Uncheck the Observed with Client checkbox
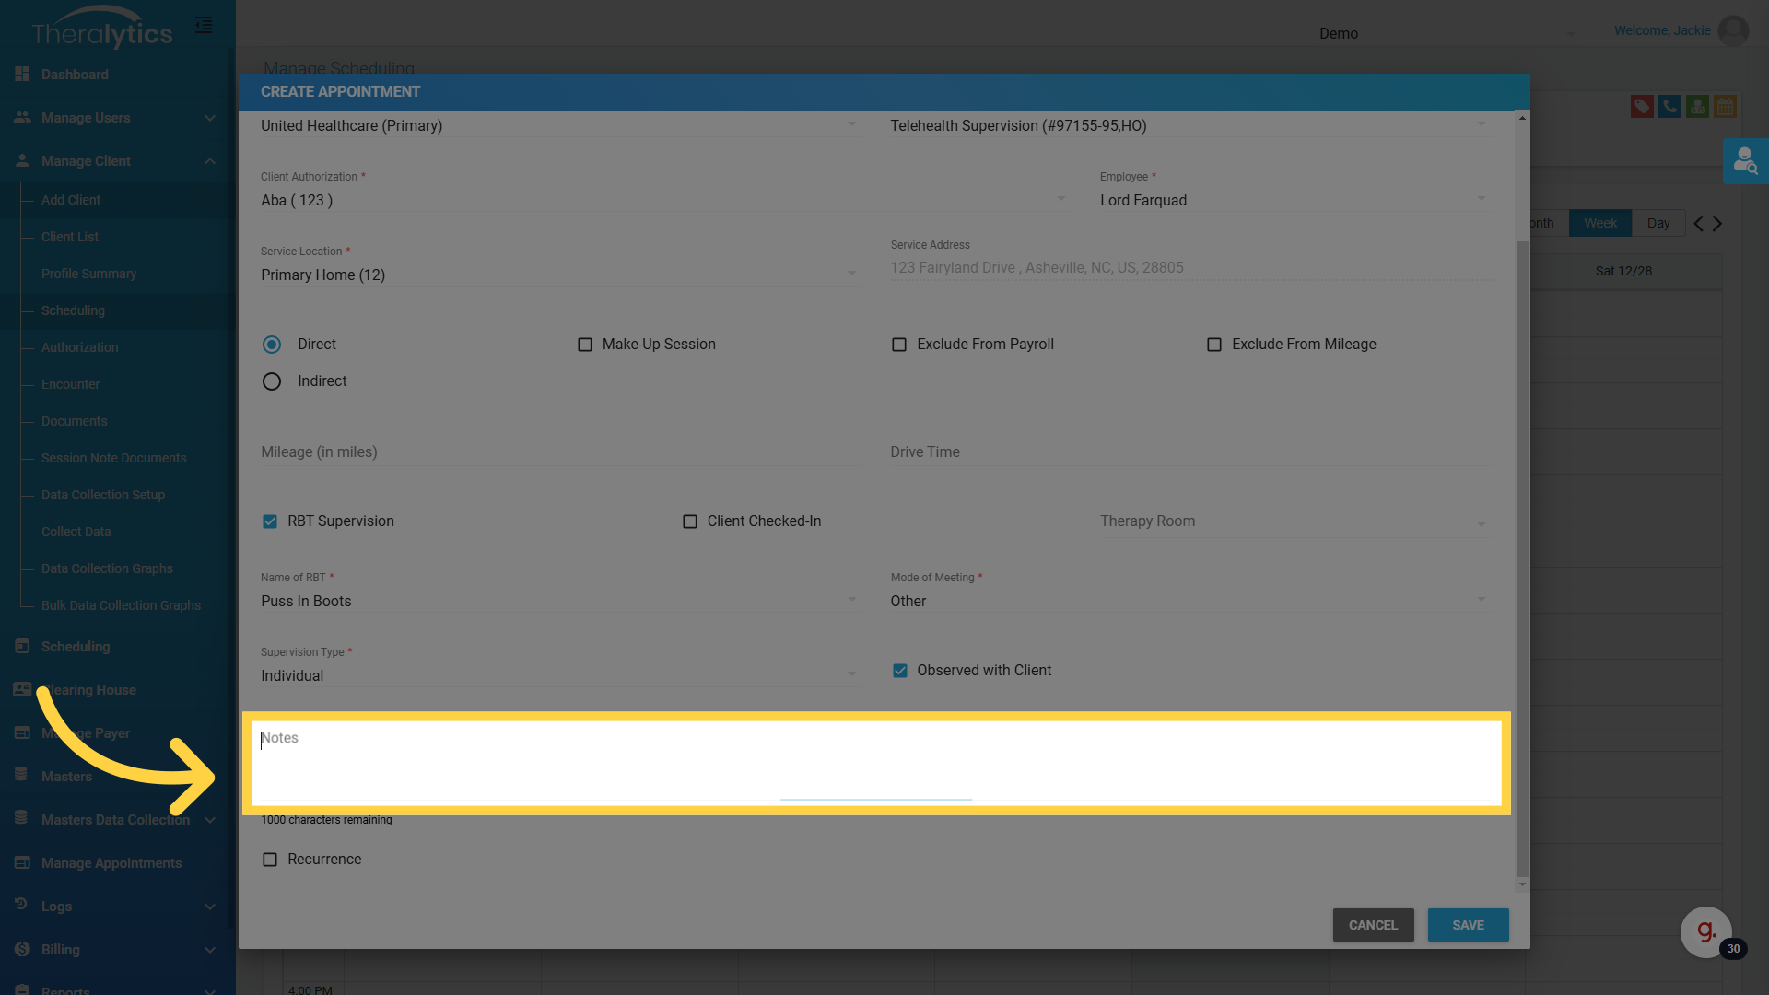1769x995 pixels. pos(900,671)
